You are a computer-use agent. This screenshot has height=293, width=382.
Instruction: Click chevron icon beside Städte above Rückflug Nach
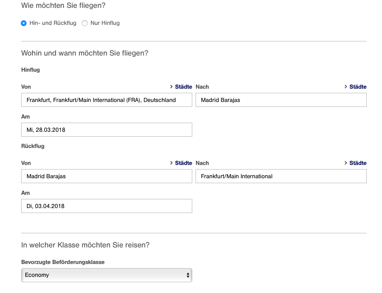coord(346,163)
